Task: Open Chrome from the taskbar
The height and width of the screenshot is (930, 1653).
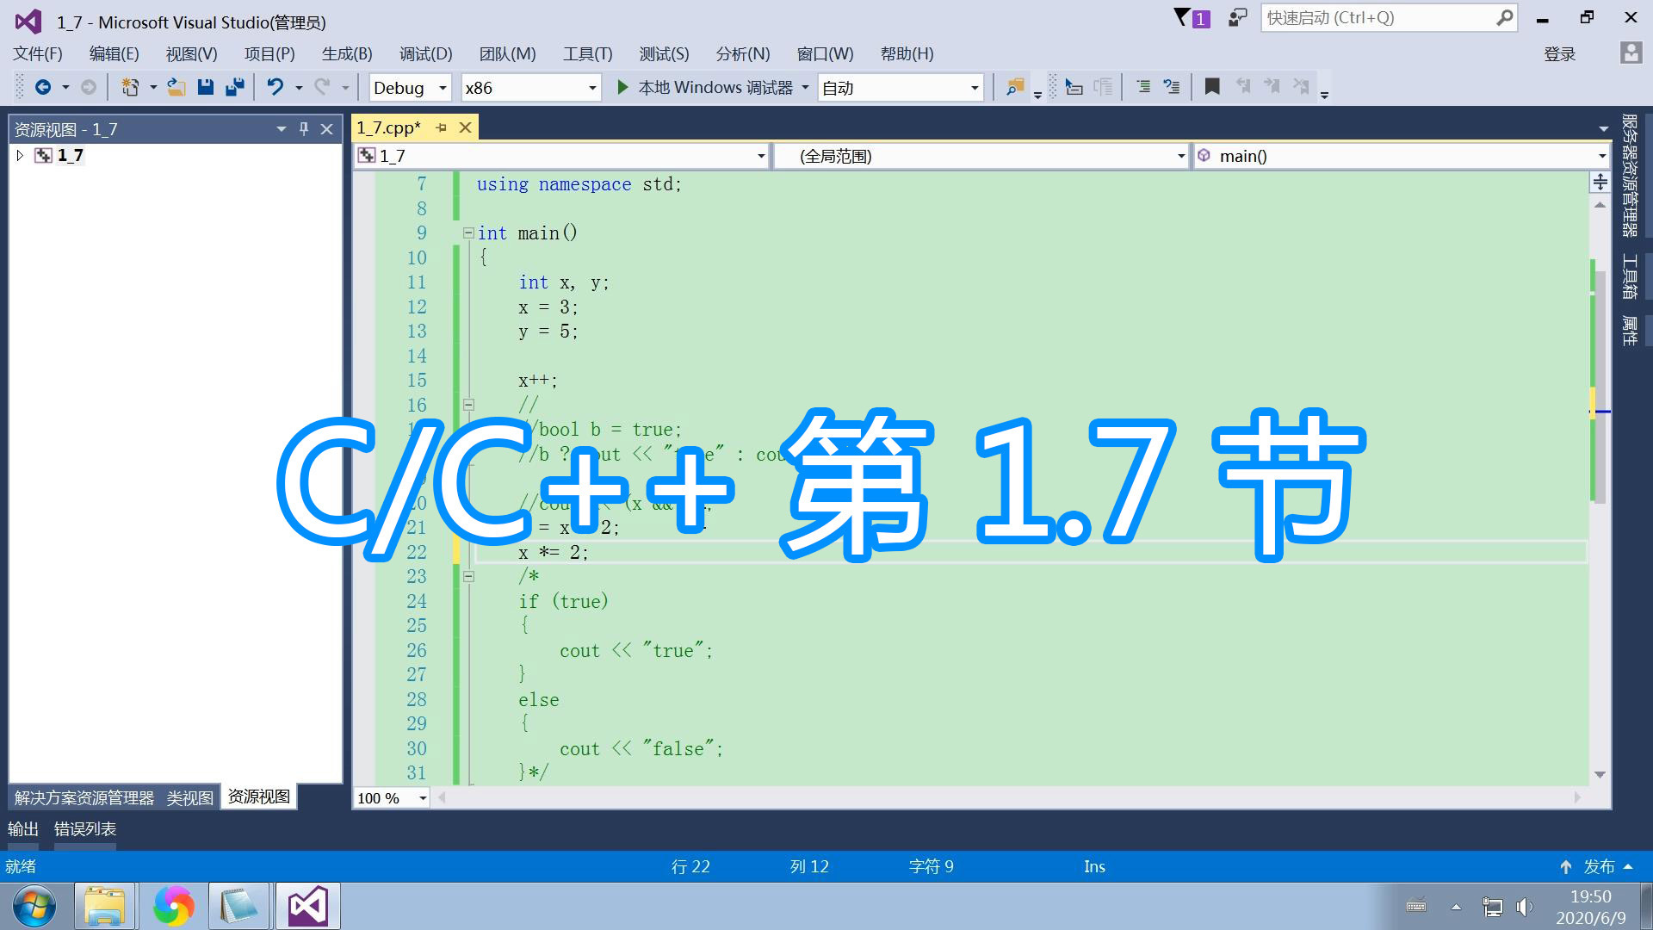Action: pyautogui.click(x=174, y=906)
